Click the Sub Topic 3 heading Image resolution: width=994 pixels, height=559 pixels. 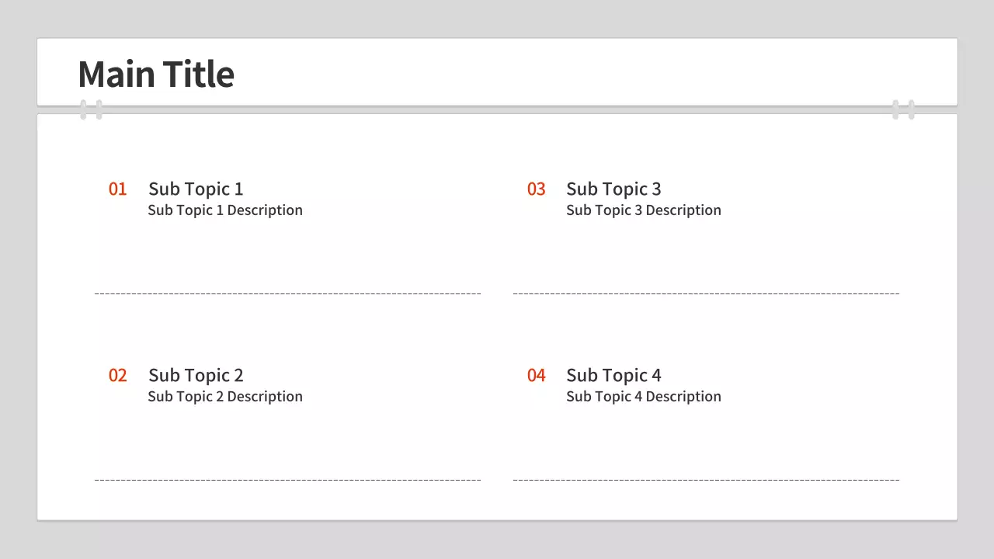[x=613, y=189]
